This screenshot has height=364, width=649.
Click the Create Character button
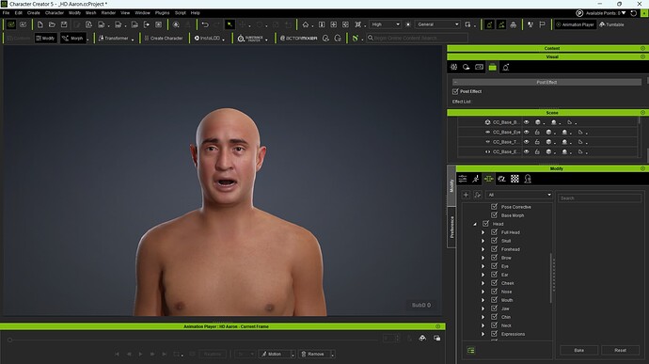pyautogui.click(x=163, y=39)
